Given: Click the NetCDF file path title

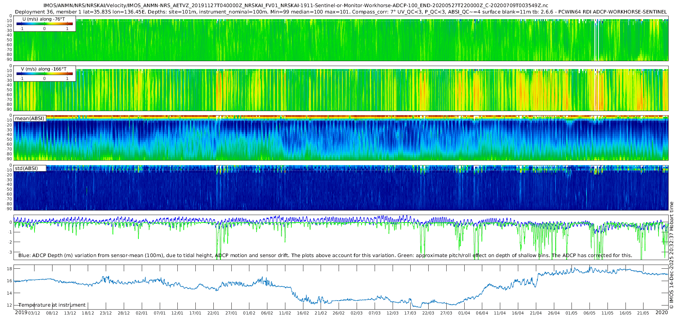Looking at the screenshot, I should 295,6.
